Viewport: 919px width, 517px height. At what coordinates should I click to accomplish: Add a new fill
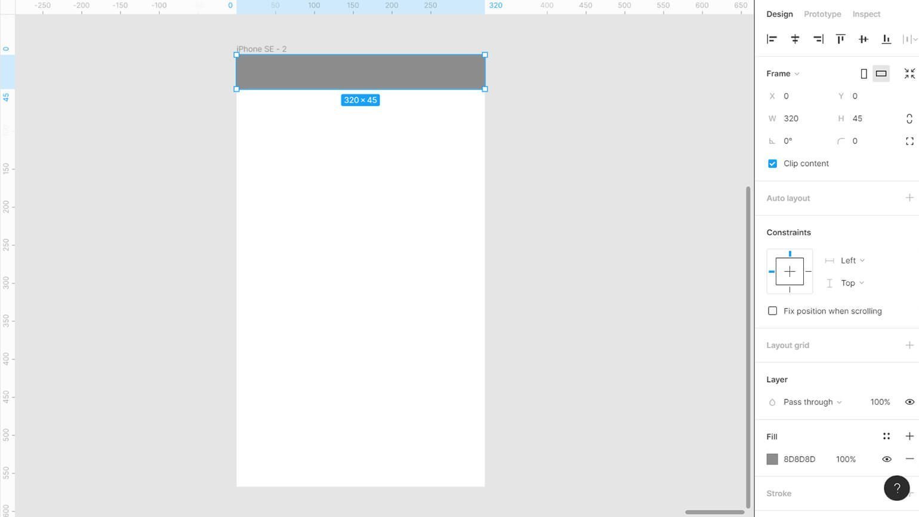coord(909,436)
